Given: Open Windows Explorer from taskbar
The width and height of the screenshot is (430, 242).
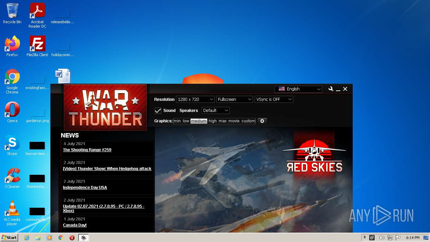Looking at the screenshot, I should [38, 238].
